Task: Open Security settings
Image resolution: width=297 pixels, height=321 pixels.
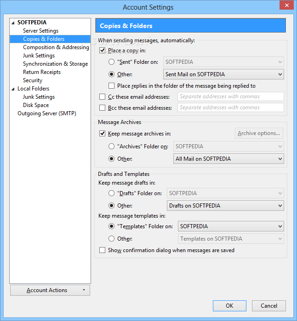Action: (33, 80)
